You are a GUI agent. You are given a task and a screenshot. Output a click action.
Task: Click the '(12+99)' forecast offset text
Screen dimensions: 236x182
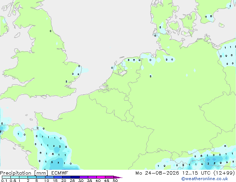pos(224,173)
